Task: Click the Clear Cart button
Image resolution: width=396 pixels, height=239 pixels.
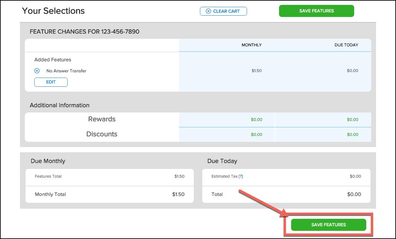Action: 223,11
